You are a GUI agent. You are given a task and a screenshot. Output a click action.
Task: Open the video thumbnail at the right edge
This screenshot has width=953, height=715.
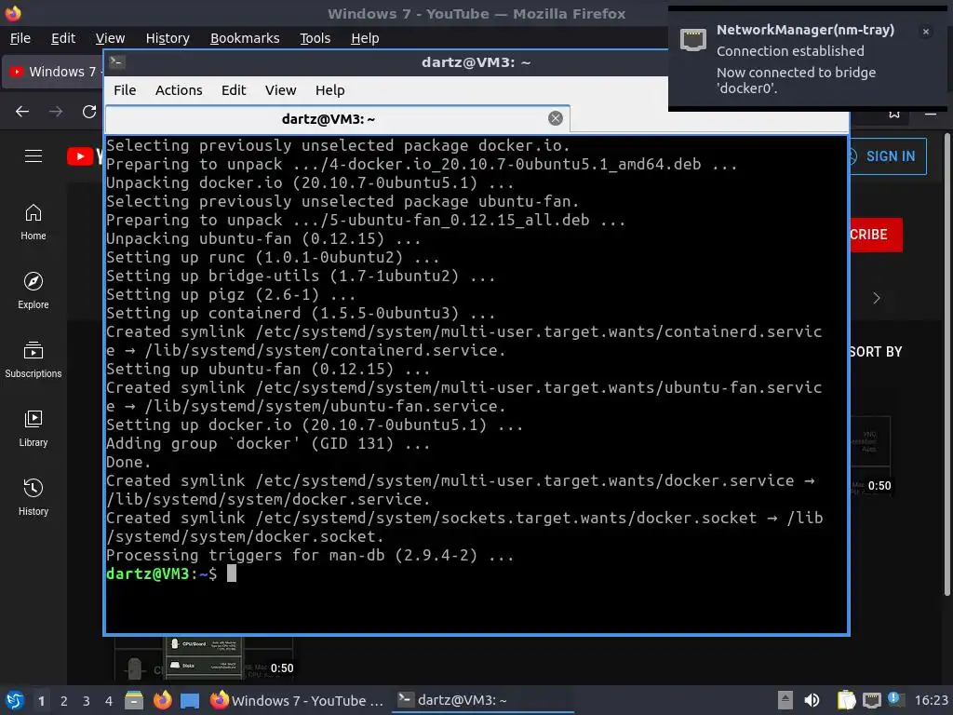click(871, 456)
